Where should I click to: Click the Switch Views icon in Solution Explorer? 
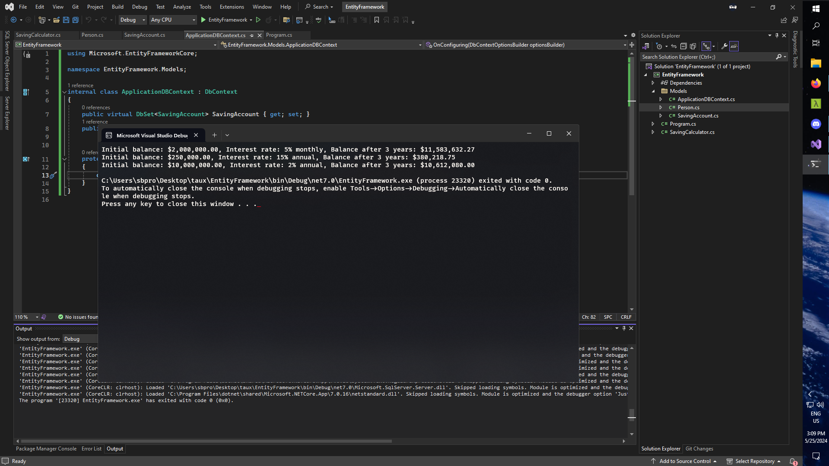pos(646,46)
